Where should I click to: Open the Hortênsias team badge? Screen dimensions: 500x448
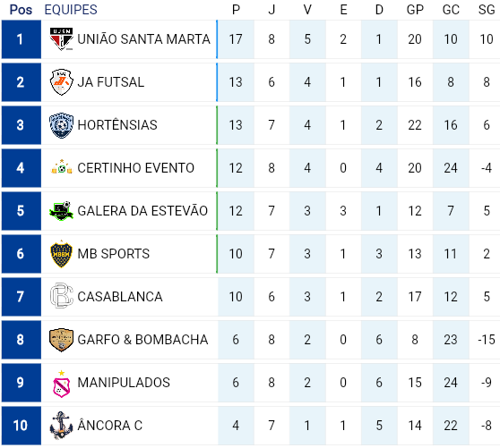pyautogui.click(x=62, y=125)
